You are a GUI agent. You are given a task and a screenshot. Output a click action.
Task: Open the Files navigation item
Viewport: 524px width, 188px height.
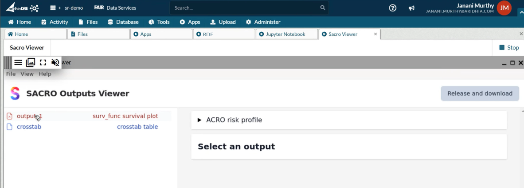tap(88, 22)
